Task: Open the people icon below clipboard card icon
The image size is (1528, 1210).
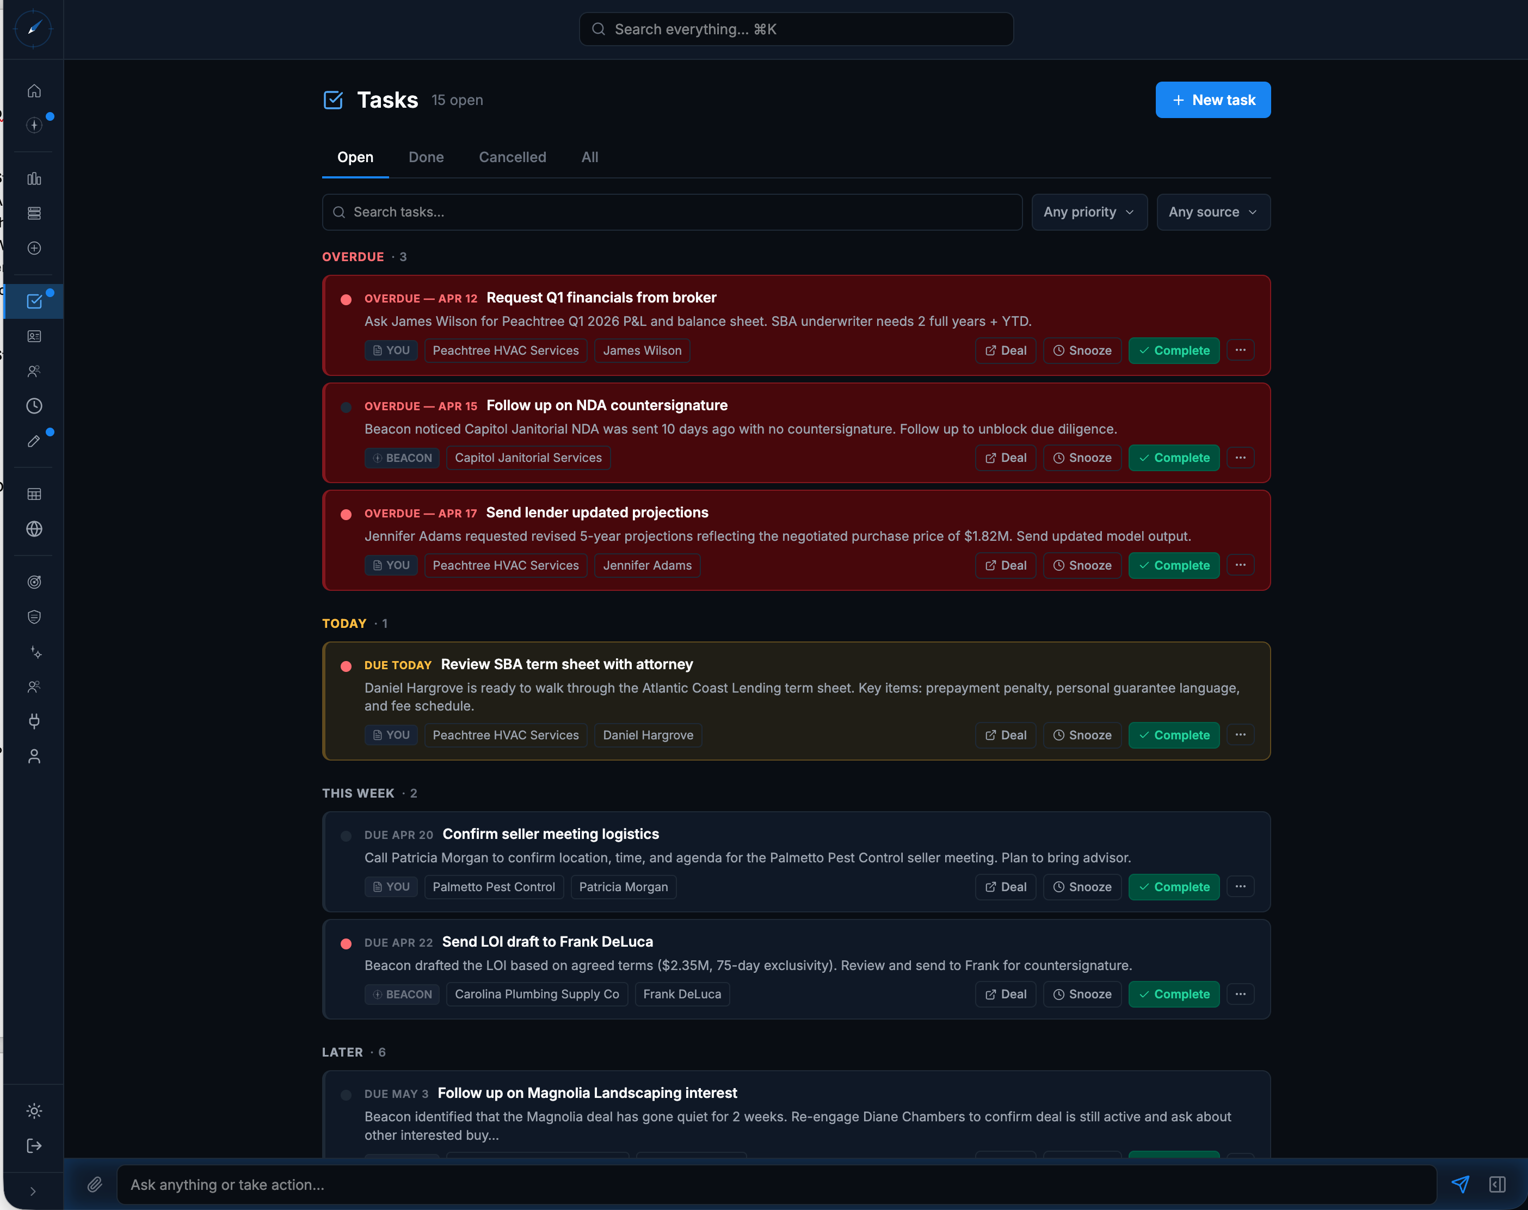Action: point(34,371)
